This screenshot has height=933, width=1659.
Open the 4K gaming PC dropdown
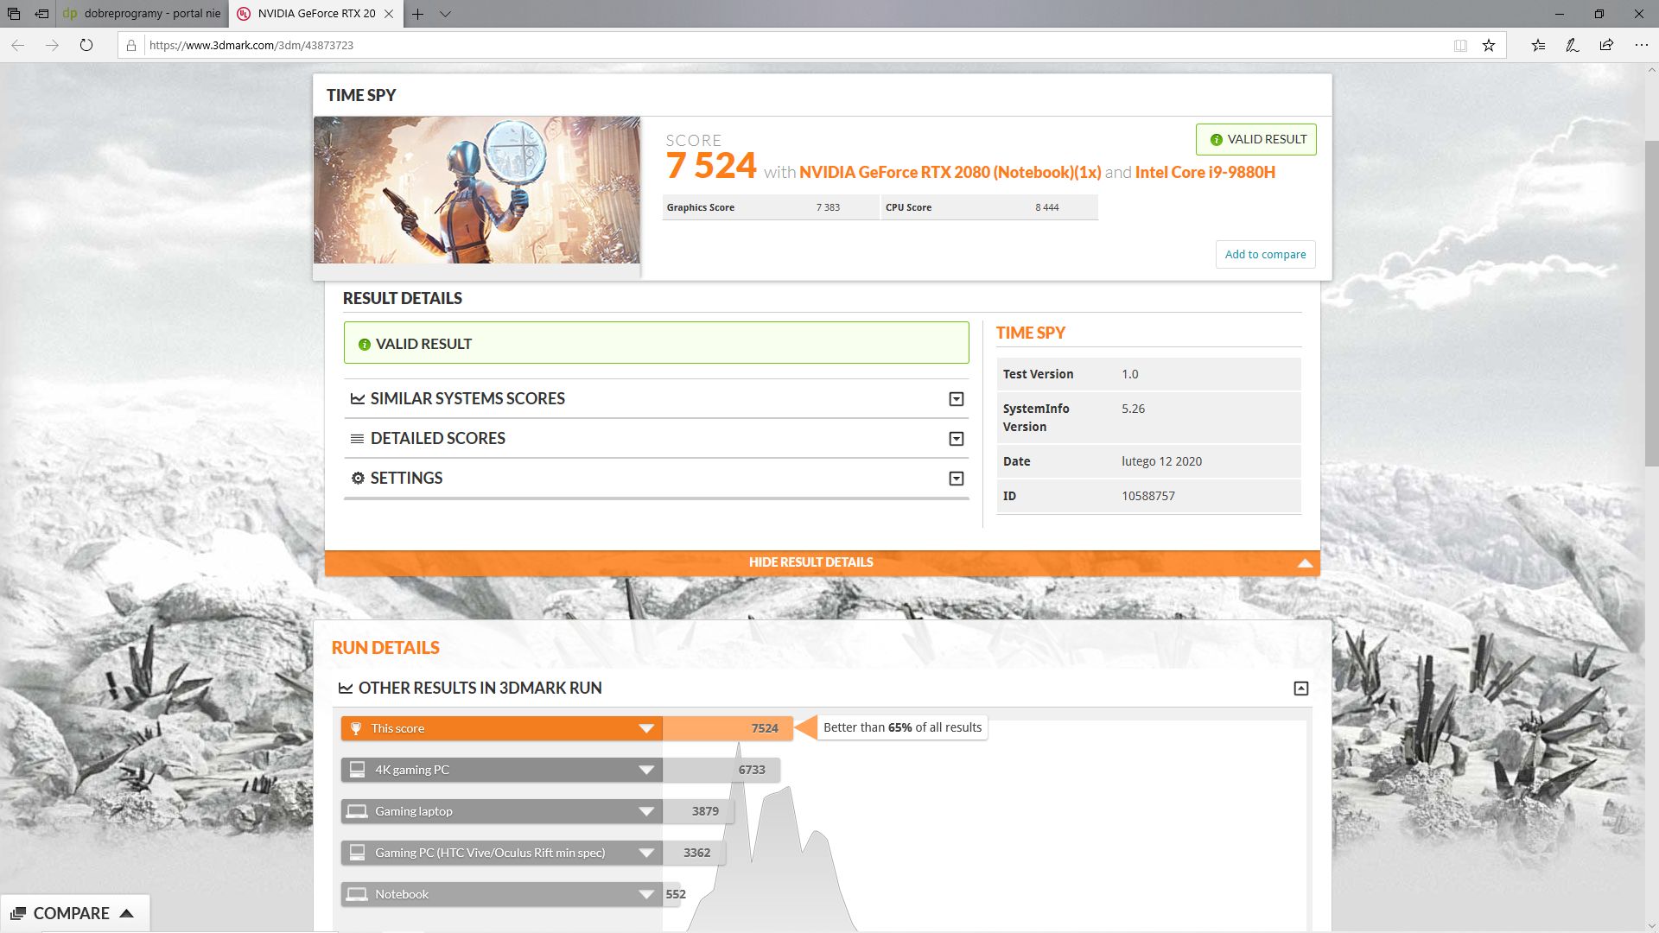pyautogui.click(x=646, y=770)
